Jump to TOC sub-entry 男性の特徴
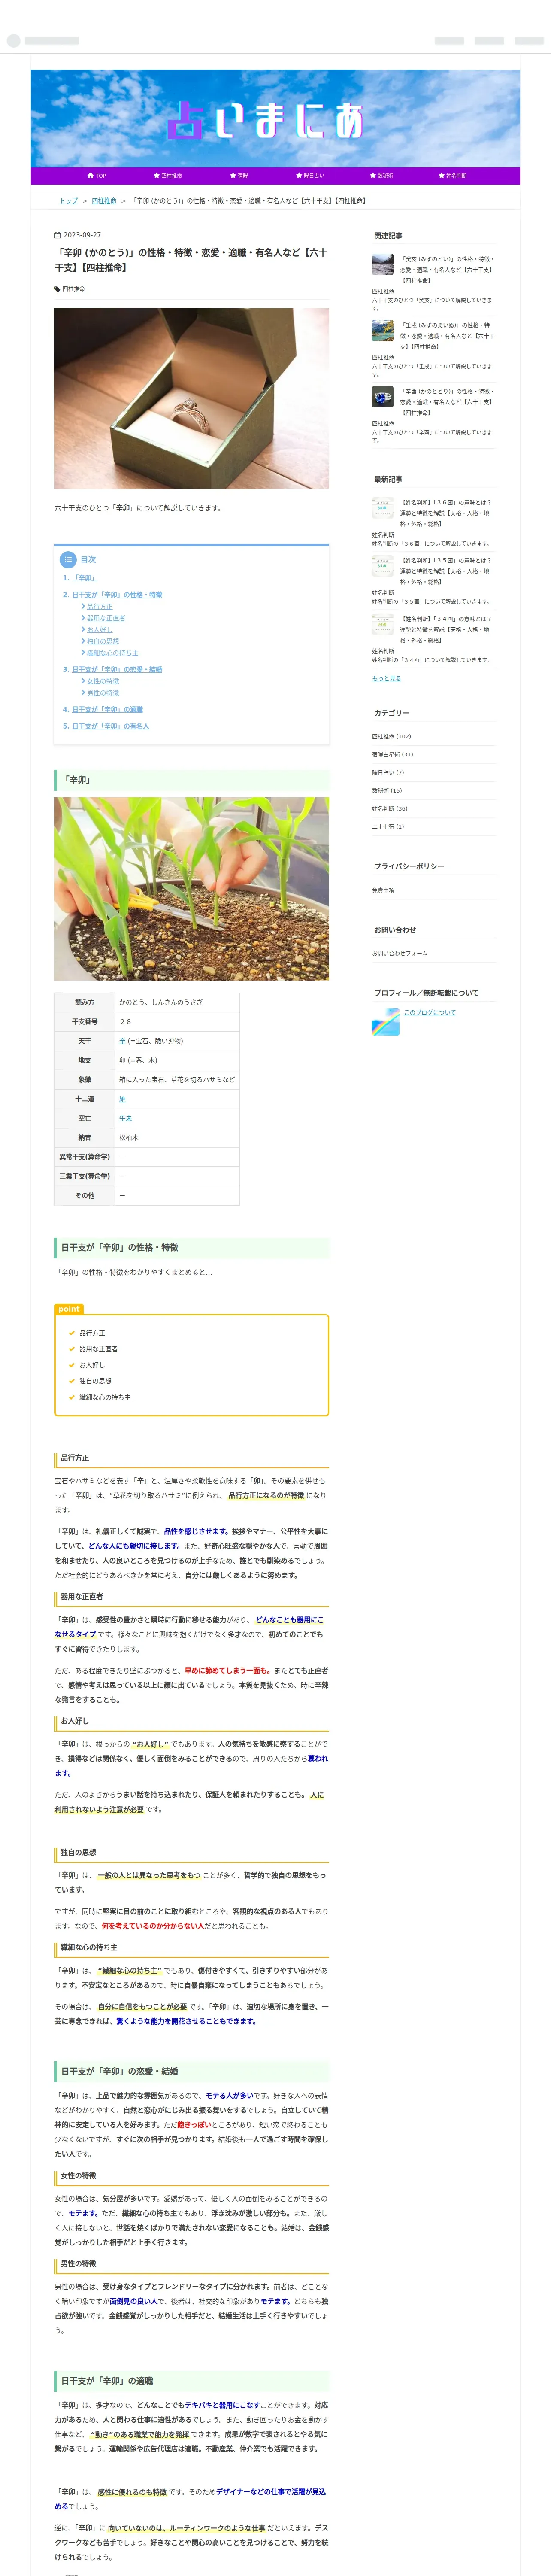This screenshot has height=2576, width=551. tap(102, 693)
